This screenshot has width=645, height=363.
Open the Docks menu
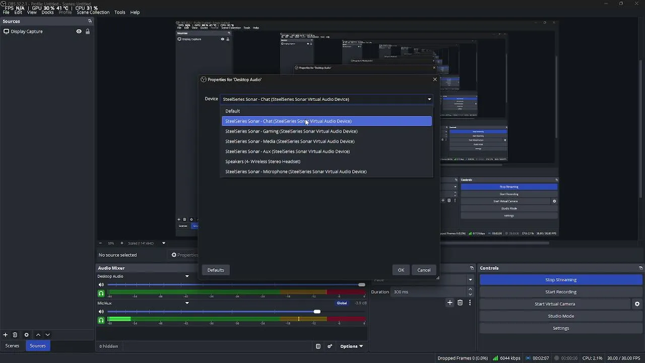[47, 12]
